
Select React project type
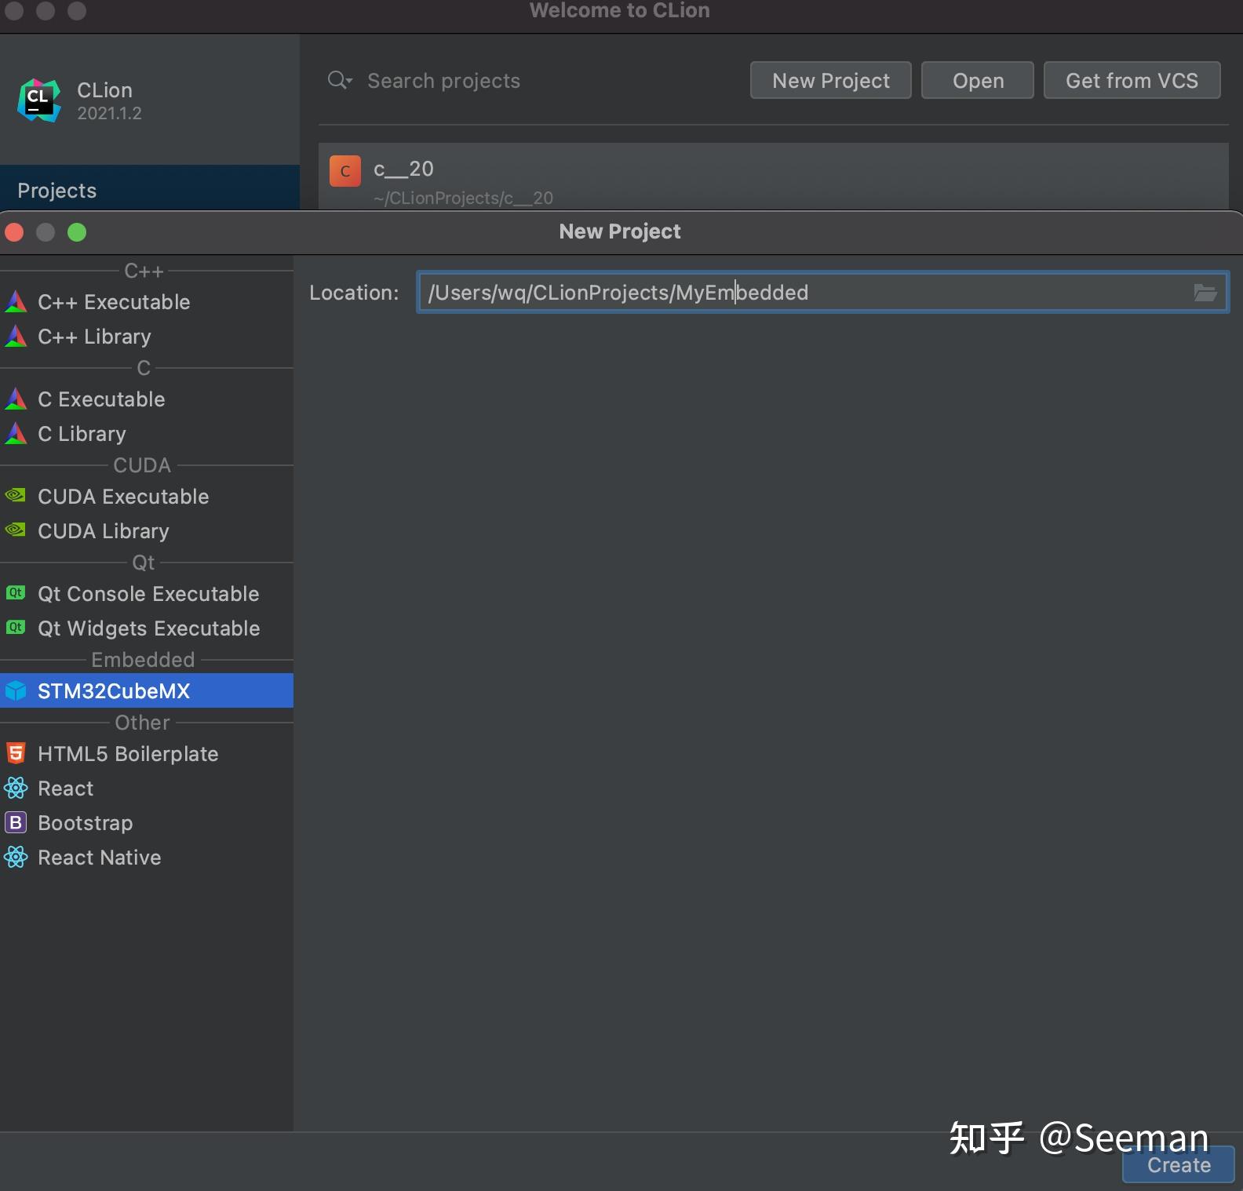147,789
